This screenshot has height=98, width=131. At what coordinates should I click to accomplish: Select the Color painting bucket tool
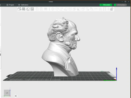(92, 9)
